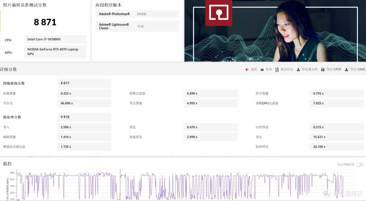Click the 导出 value 15.631 s

click(x=337, y=137)
